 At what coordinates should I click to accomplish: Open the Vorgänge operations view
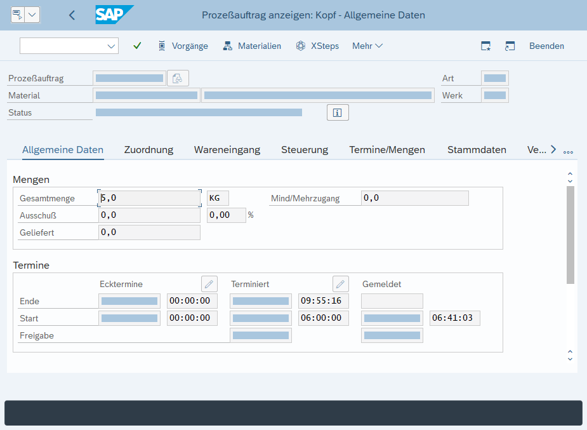point(182,46)
